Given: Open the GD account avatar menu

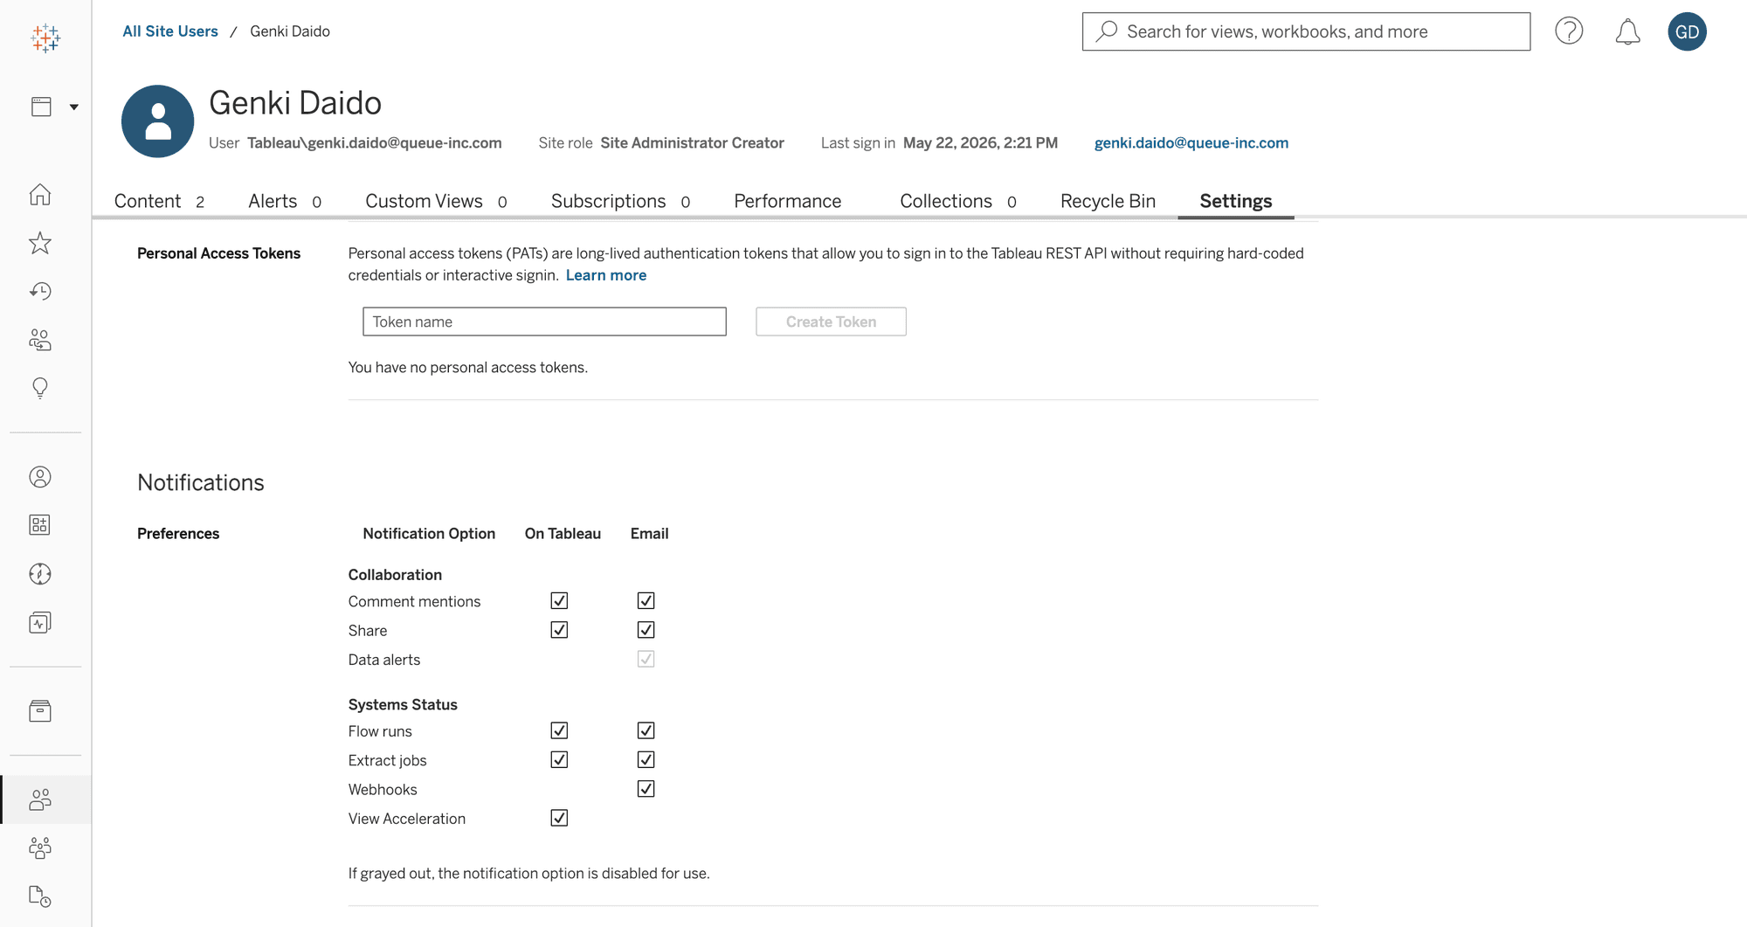Looking at the screenshot, I should [x=1687, y=31].
